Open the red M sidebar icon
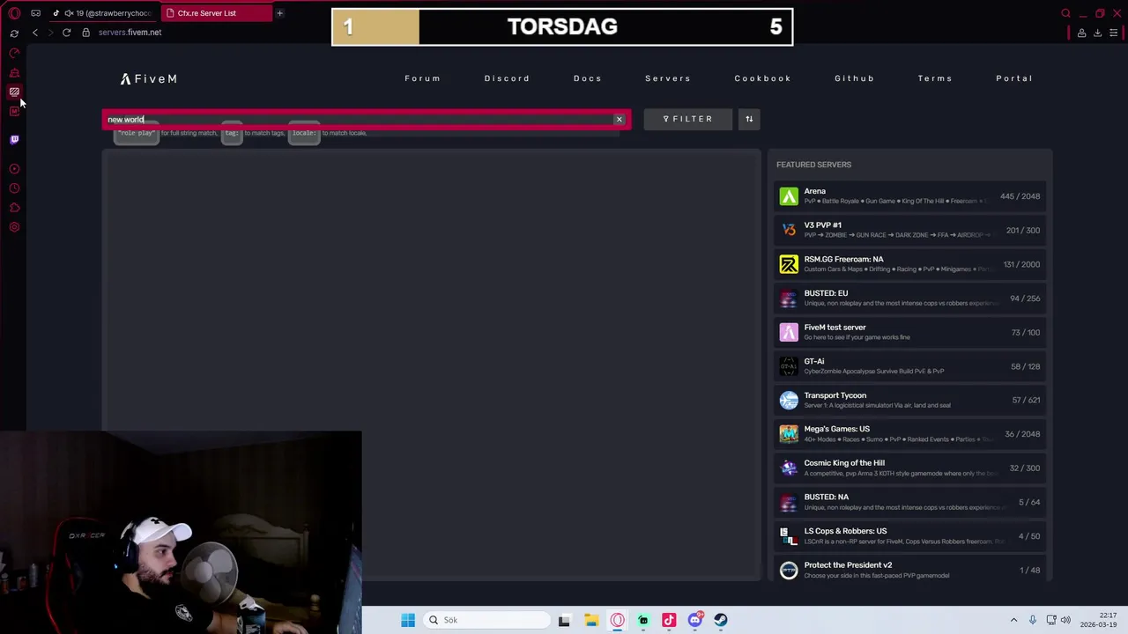This screenshot has height=634, width=1128. [14, 111]
